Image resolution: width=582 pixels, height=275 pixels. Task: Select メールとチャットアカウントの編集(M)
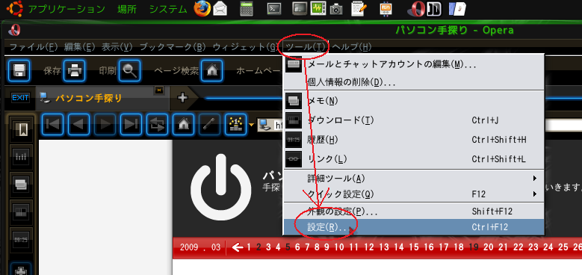[x=413, y=64]
